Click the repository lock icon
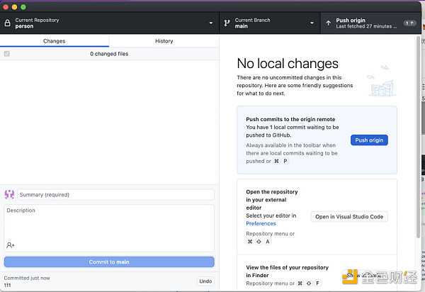This screenshot has height=292, width=425. [8, 23]
